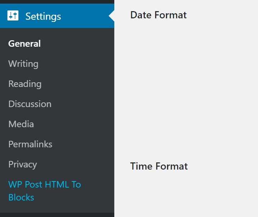Click the white arrow pointer beside Settings
The image size is (258, 217).
(111, 16)
